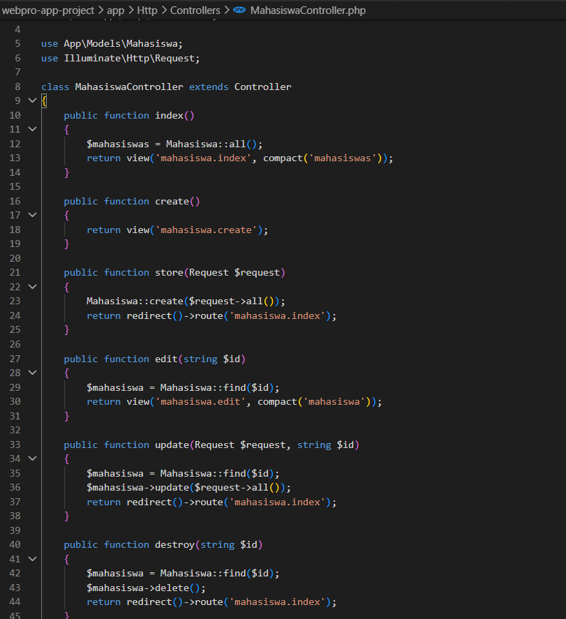
Task: Click '$mahasiswas' variable on line 12
Action: (x=118, y=144)
